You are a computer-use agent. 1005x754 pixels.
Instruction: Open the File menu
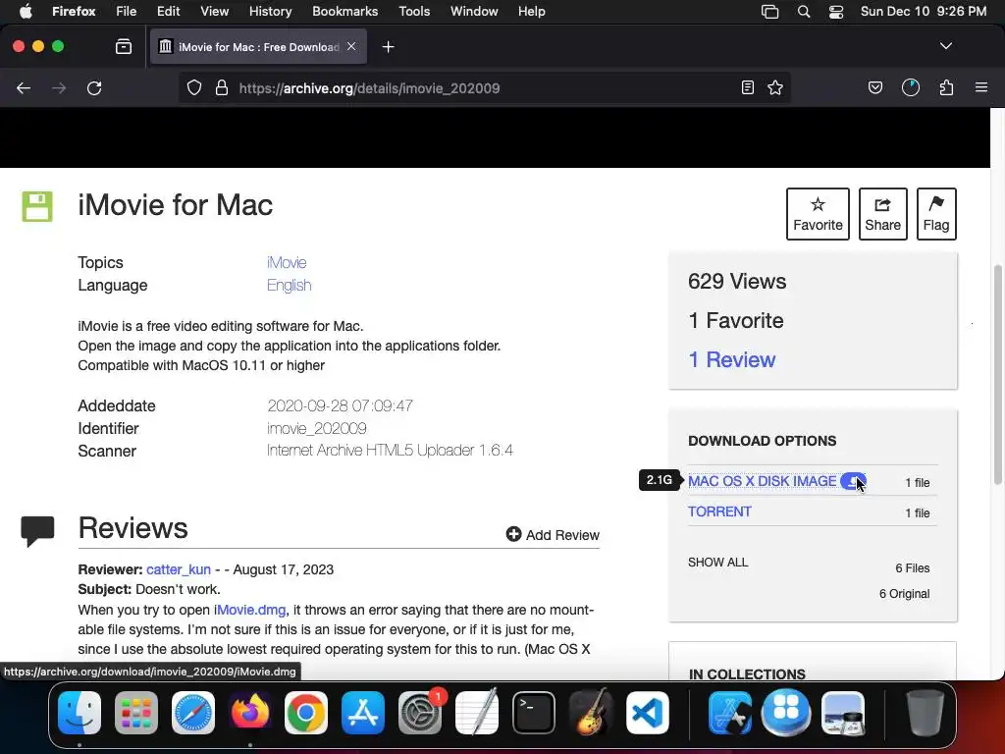(x=127, y=12)
